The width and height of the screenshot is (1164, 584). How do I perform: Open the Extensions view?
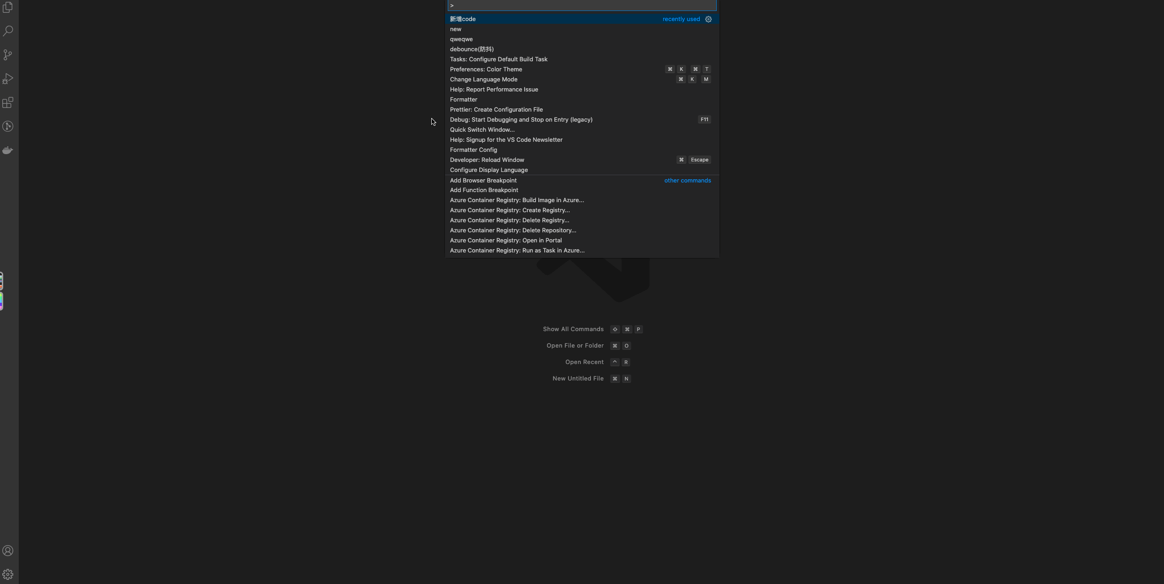click(8, 102)
